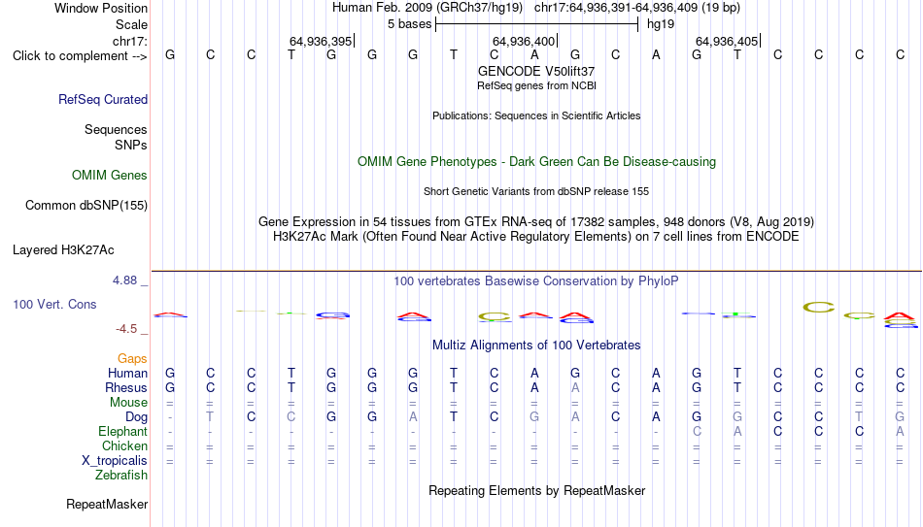This screenshot has height=527, width=923.
Task: Click the 4.88 upper conservation scale value
Action: tap(124, 280)
